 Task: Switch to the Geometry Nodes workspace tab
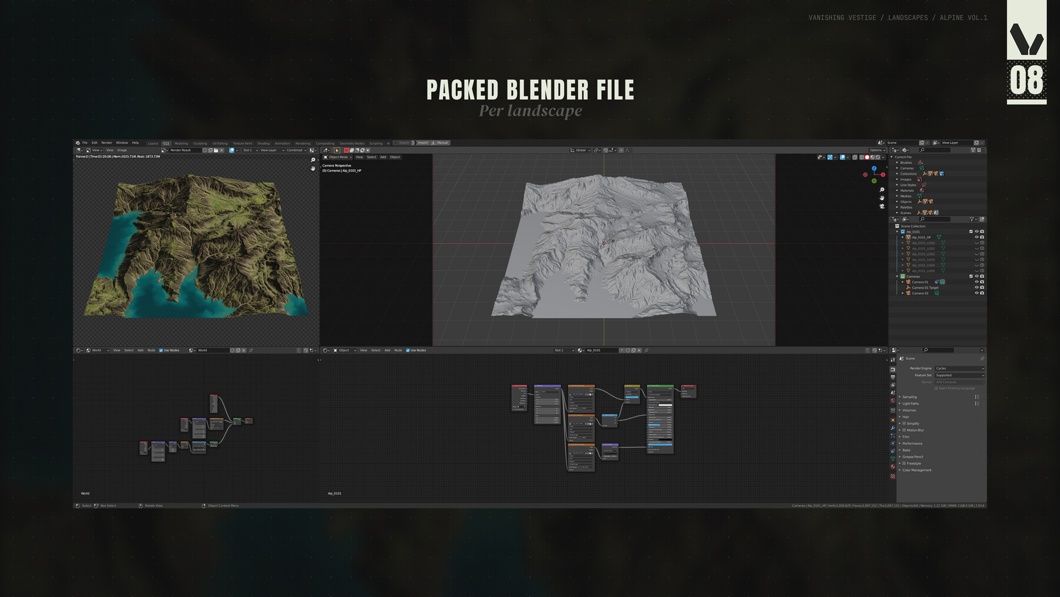(352, 143)
